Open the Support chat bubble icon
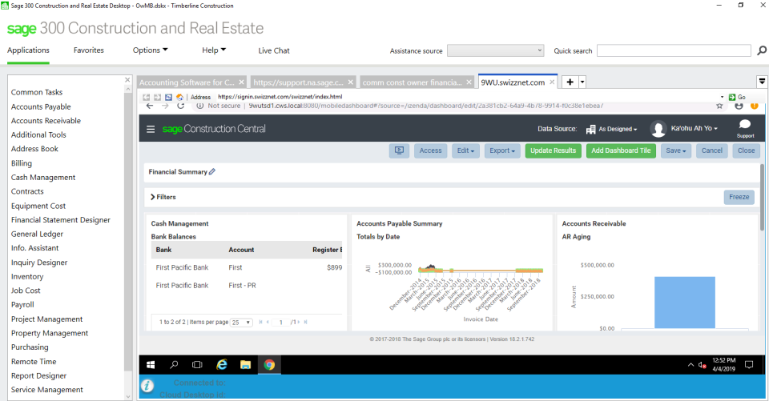Image resolution: width=769 pixels, height=401 pixels. pos(745,124)
